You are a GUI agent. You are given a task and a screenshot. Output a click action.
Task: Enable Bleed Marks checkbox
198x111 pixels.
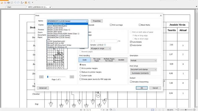pos(140,25)
